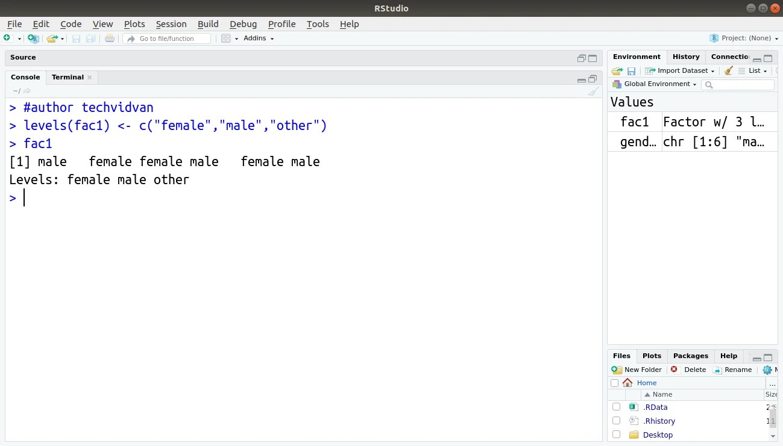This screenshot has width=783, height=446.
Task: Open the Desktop folder link
Action: (x=658, y=435)
